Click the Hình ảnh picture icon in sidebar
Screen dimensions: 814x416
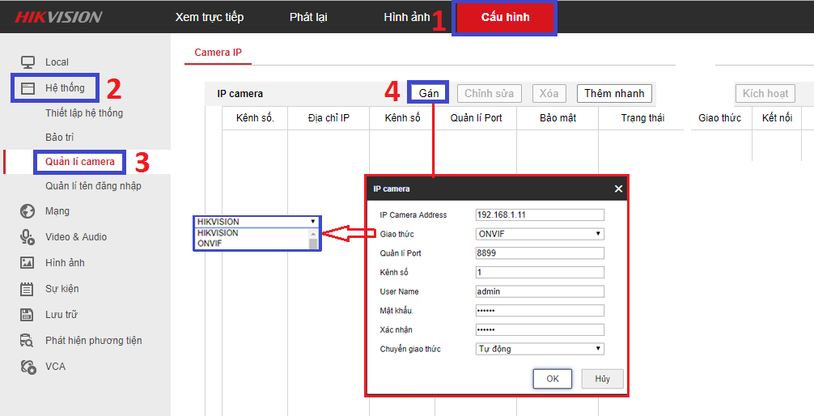(x=27, y=263)
